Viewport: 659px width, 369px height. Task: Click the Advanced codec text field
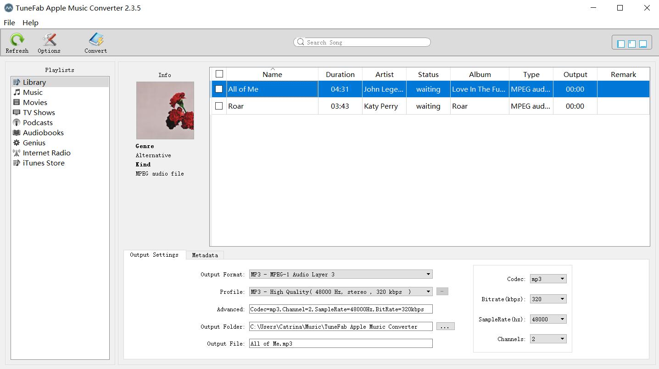[x=341, y=309]
